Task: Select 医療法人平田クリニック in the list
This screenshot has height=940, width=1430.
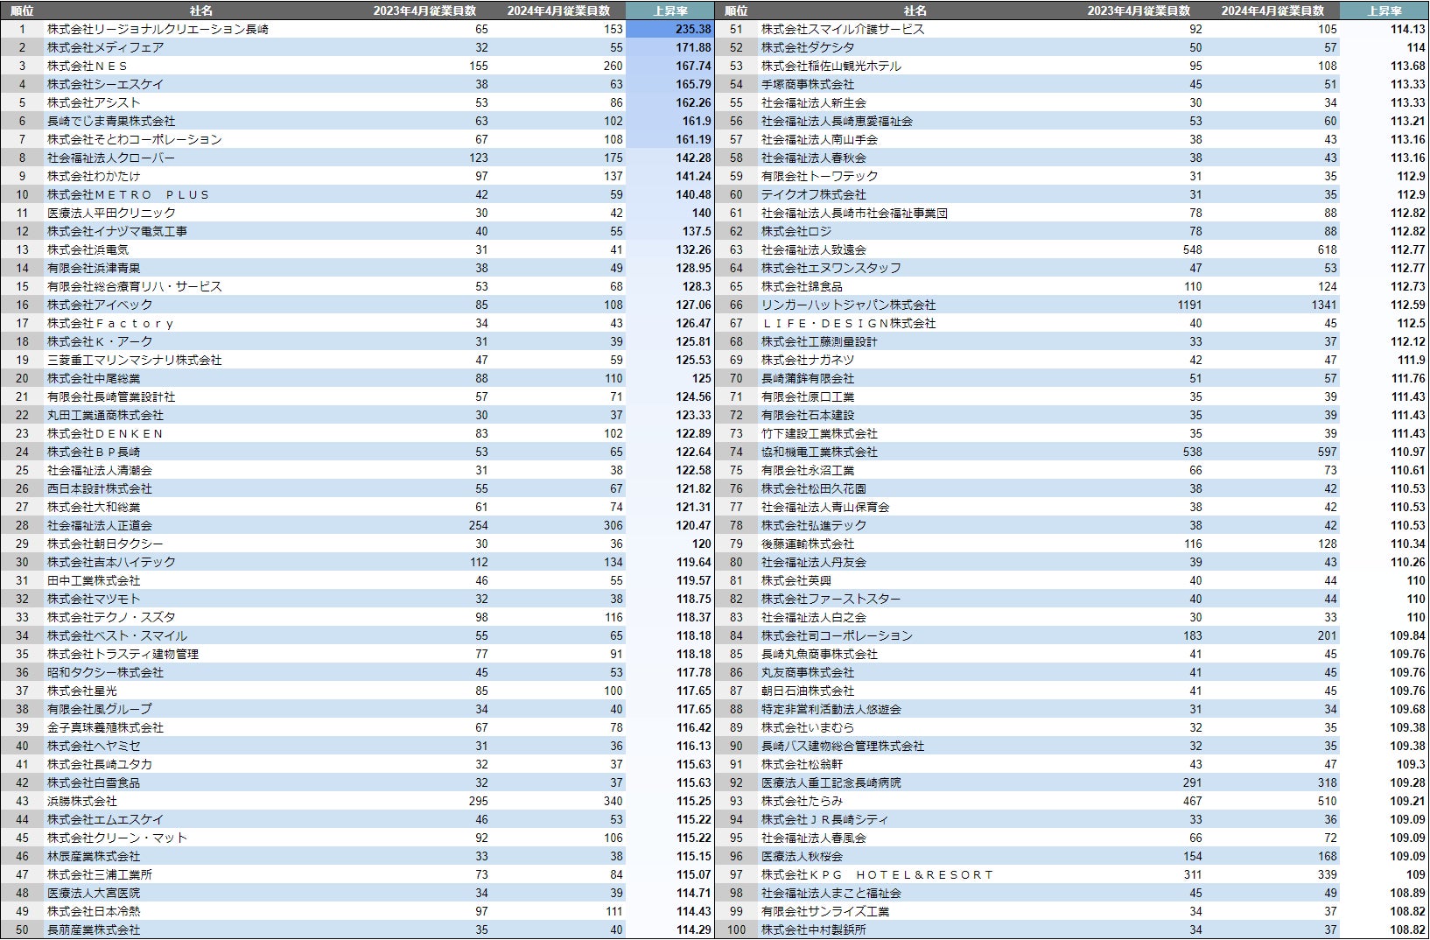Action: click(111, 213)
